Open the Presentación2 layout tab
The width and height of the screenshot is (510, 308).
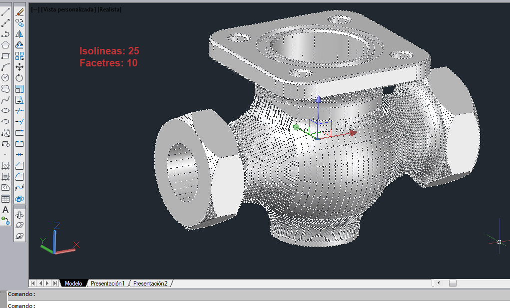[x=150, y=284]
